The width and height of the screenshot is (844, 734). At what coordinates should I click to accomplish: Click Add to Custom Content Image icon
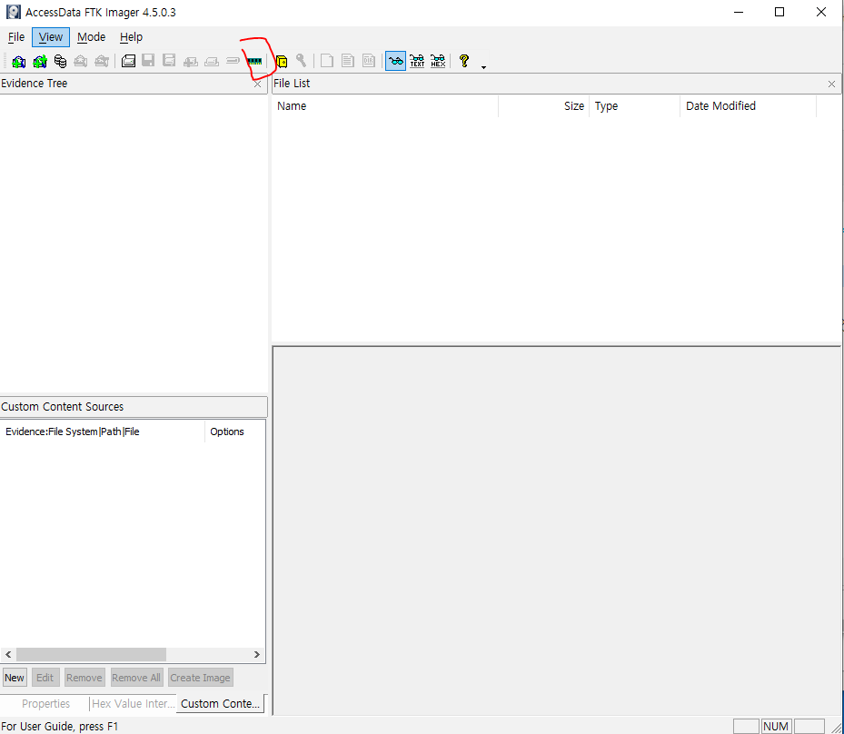[191, 62]
